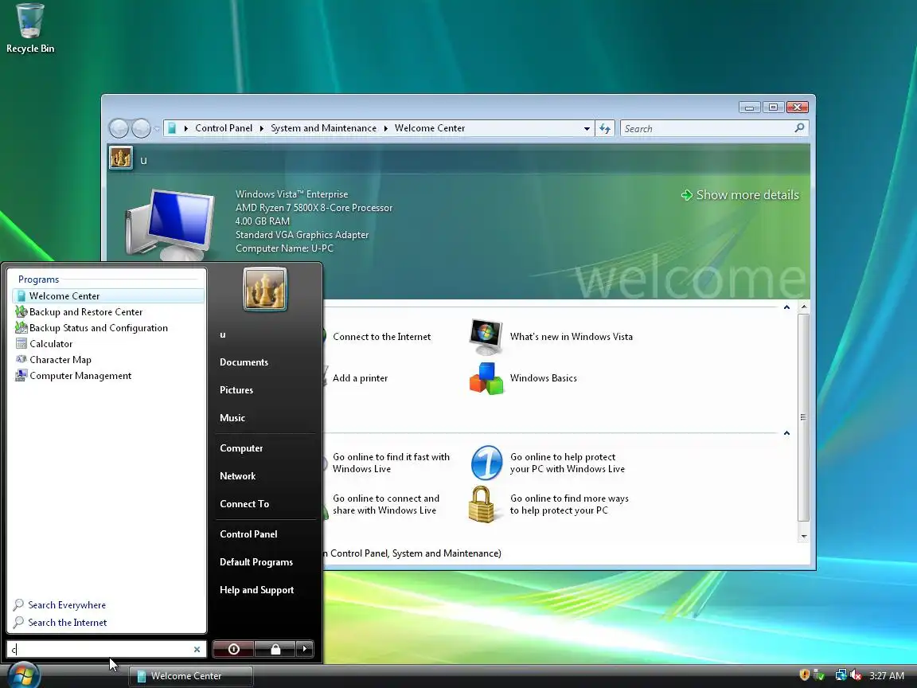Open Control Panel from the Start menu
Image resolution: width=917 pixels, height=688 pixels.
248,534
